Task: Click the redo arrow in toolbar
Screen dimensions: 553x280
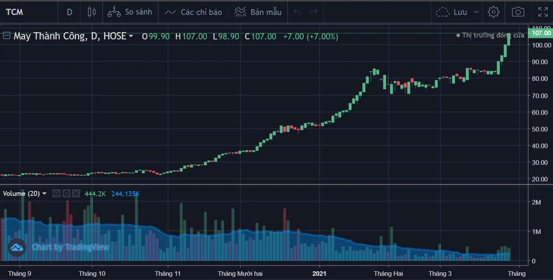Action: 314,12
